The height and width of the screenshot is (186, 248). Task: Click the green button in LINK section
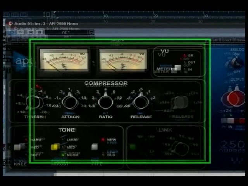coord(133,147)
